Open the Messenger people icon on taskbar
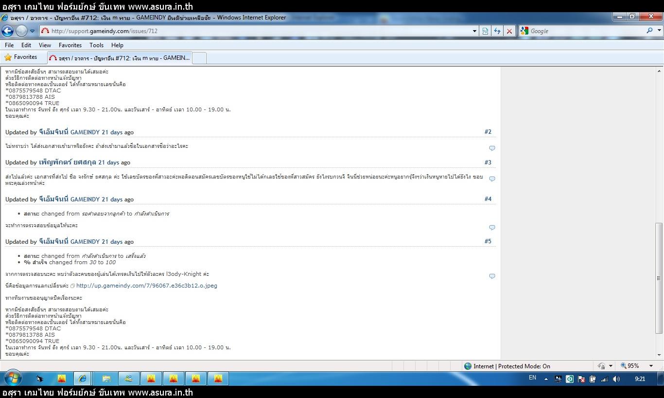664x398 pixels. coord(128,379)
